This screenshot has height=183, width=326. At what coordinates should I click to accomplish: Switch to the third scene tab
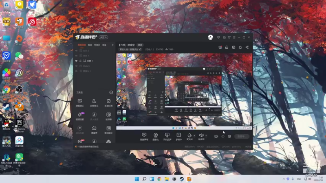coord(97,45)
